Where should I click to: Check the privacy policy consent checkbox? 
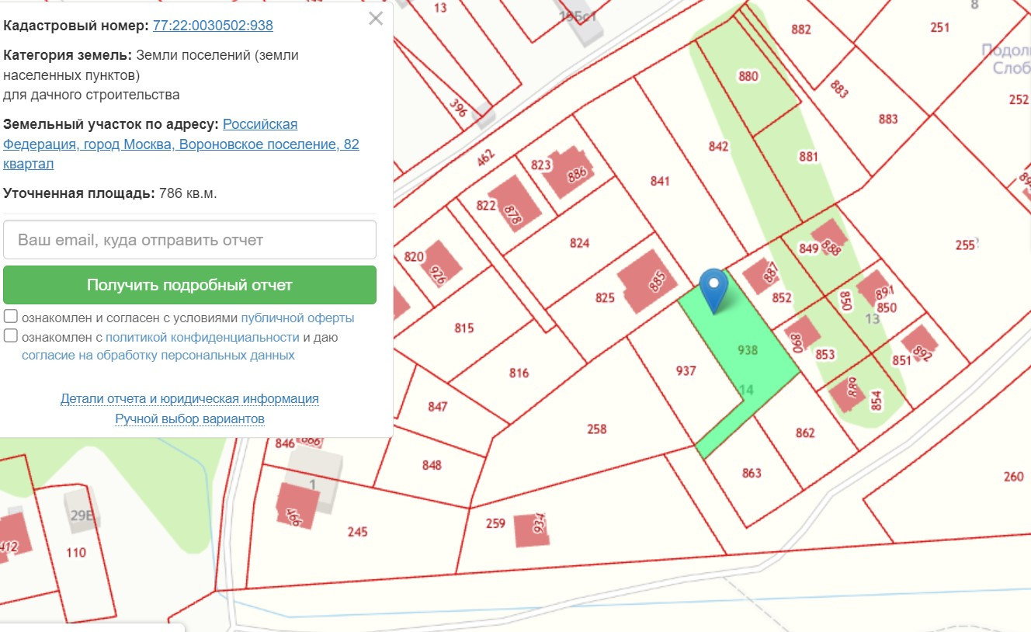coord(12,336)
